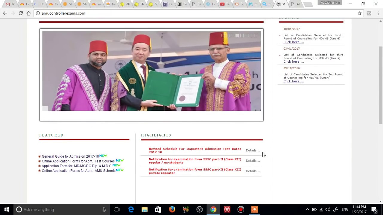Open Details for SSSC part-II private repeater
The width and height of the screenshot is (383, 215).
click(x=253, y=171)
